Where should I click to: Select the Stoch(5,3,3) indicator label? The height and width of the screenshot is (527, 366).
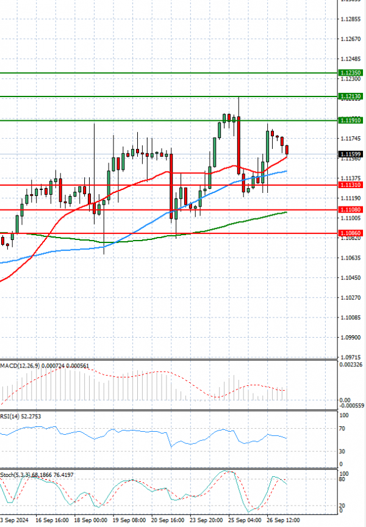point(37,475)
